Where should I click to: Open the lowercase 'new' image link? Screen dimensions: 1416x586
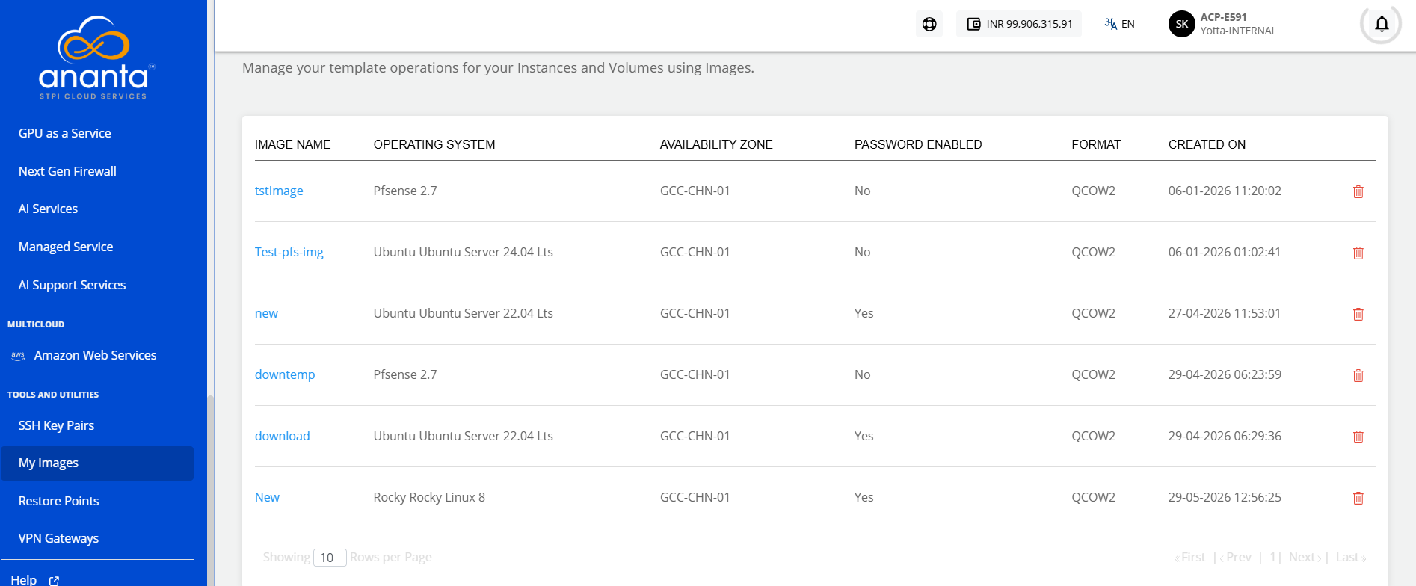click(x=266, y=313)
